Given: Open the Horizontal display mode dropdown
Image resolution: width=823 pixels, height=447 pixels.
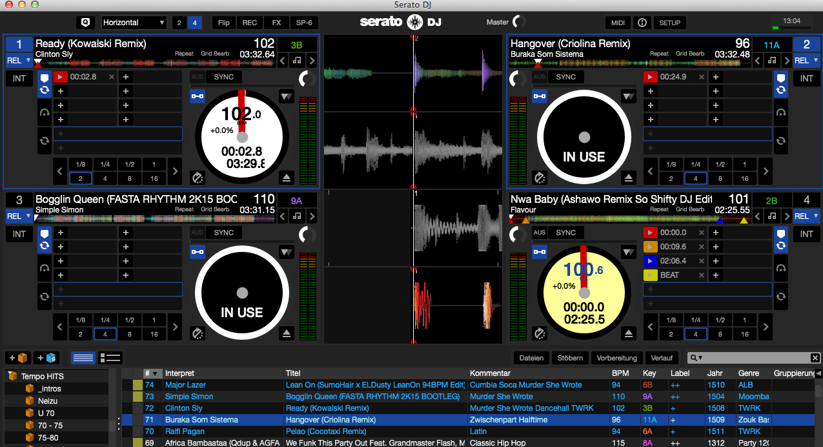Looking at the screenshot, I should [x=134, y=23].
